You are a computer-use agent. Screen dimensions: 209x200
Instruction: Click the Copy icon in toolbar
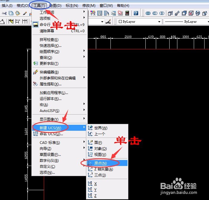coord(11,13)
